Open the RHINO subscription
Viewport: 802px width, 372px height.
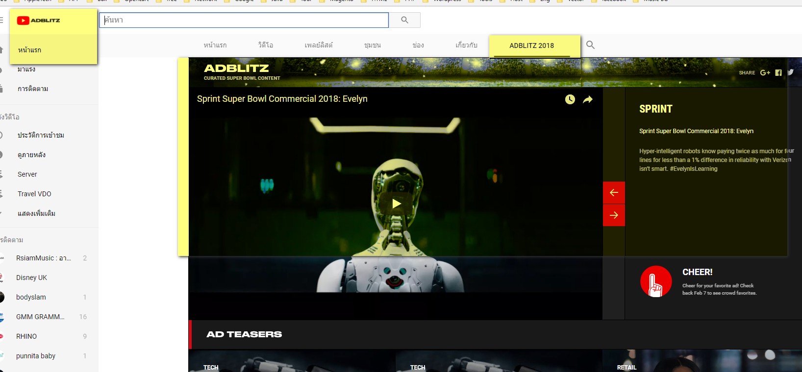pyautogui.click(x=26, y=336)
